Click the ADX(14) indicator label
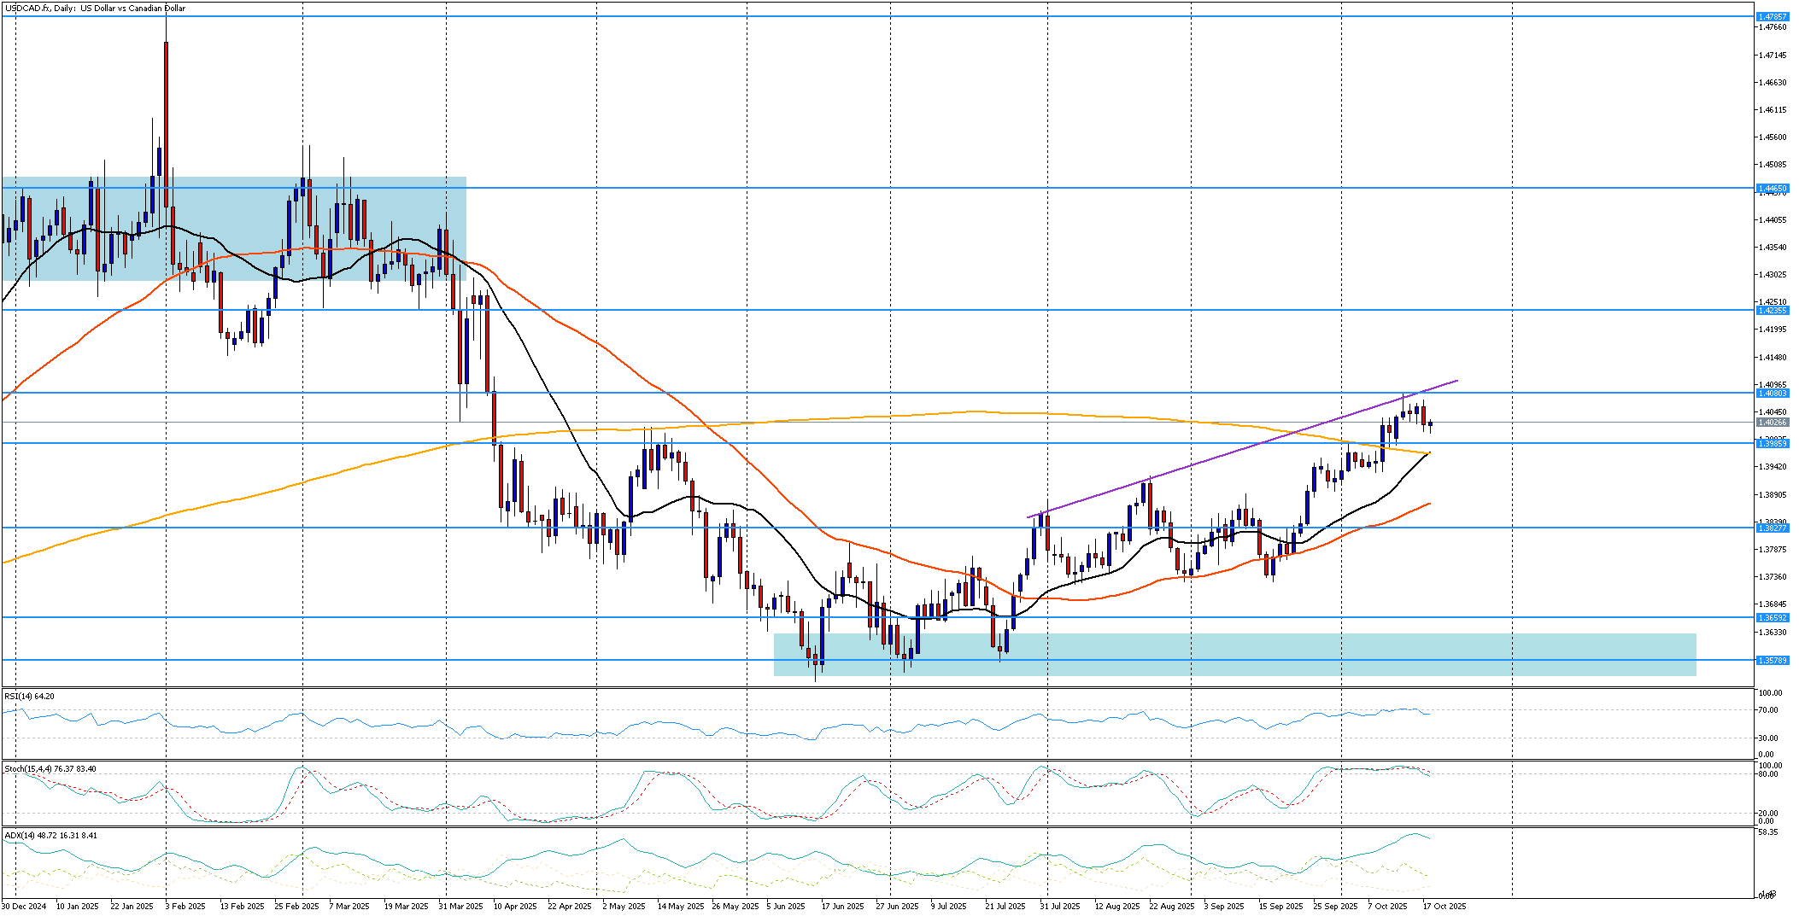This screenshot has width=1799, height=916. tap(50, 835)
